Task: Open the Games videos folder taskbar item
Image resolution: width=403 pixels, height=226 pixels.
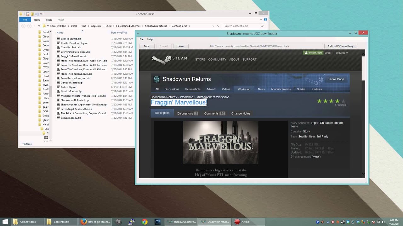Action: point(28,222)
